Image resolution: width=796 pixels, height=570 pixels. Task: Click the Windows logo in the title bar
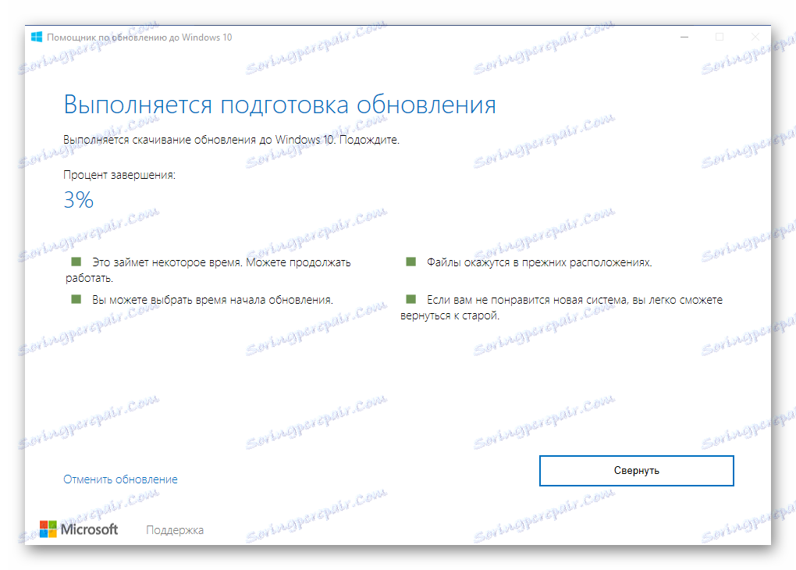click(37, 37)
